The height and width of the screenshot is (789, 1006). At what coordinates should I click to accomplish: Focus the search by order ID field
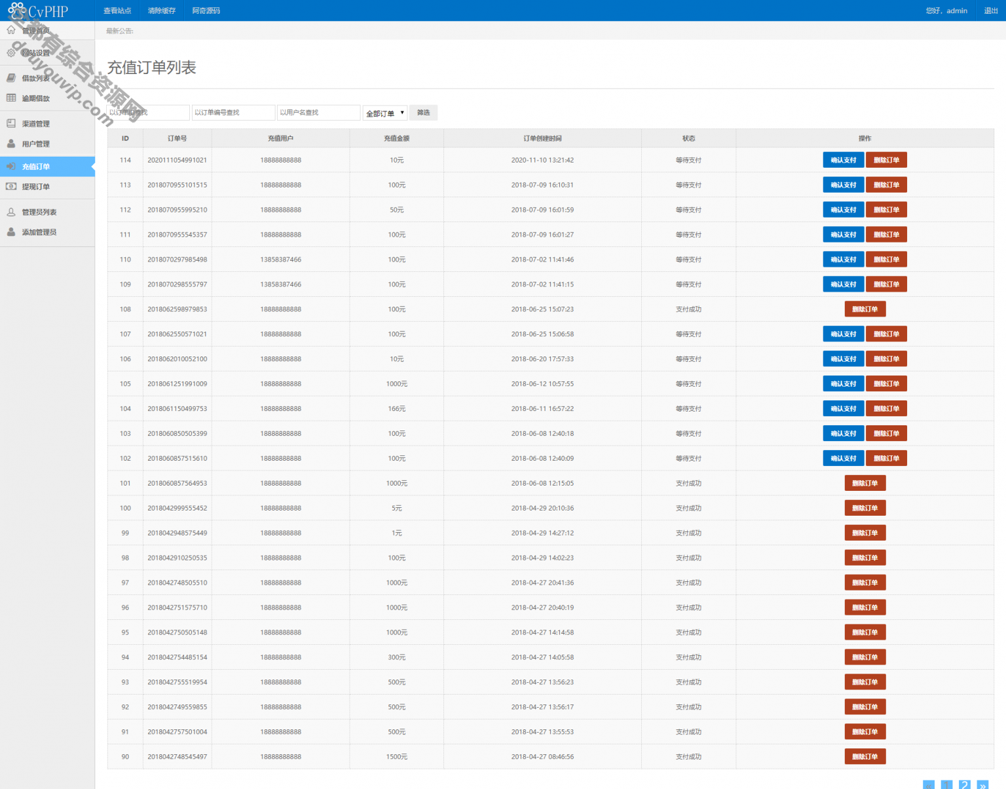149,113
